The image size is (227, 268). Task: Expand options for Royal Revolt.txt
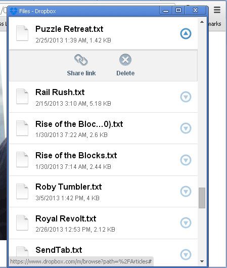[x=186, y=223]
